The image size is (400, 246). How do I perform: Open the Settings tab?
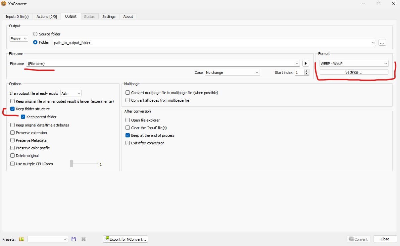[x=109, y=17]
